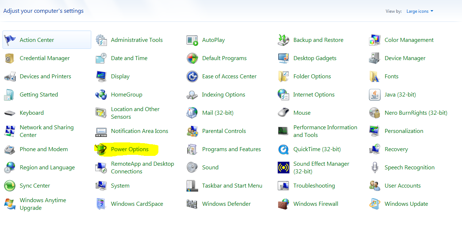Click the Internet Options link

[x=314, y=95]
